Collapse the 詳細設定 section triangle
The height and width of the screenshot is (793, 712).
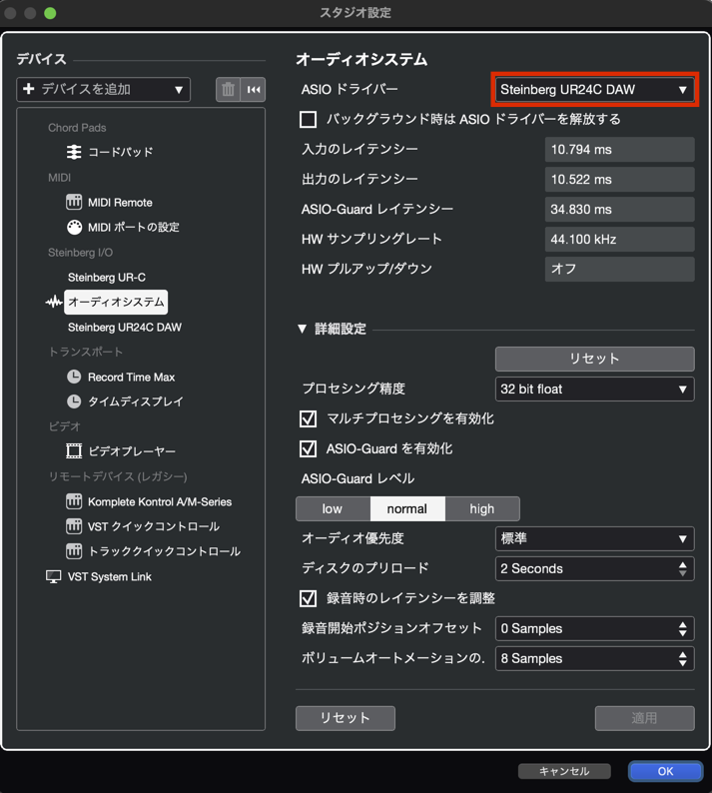[x=303, y=329]
